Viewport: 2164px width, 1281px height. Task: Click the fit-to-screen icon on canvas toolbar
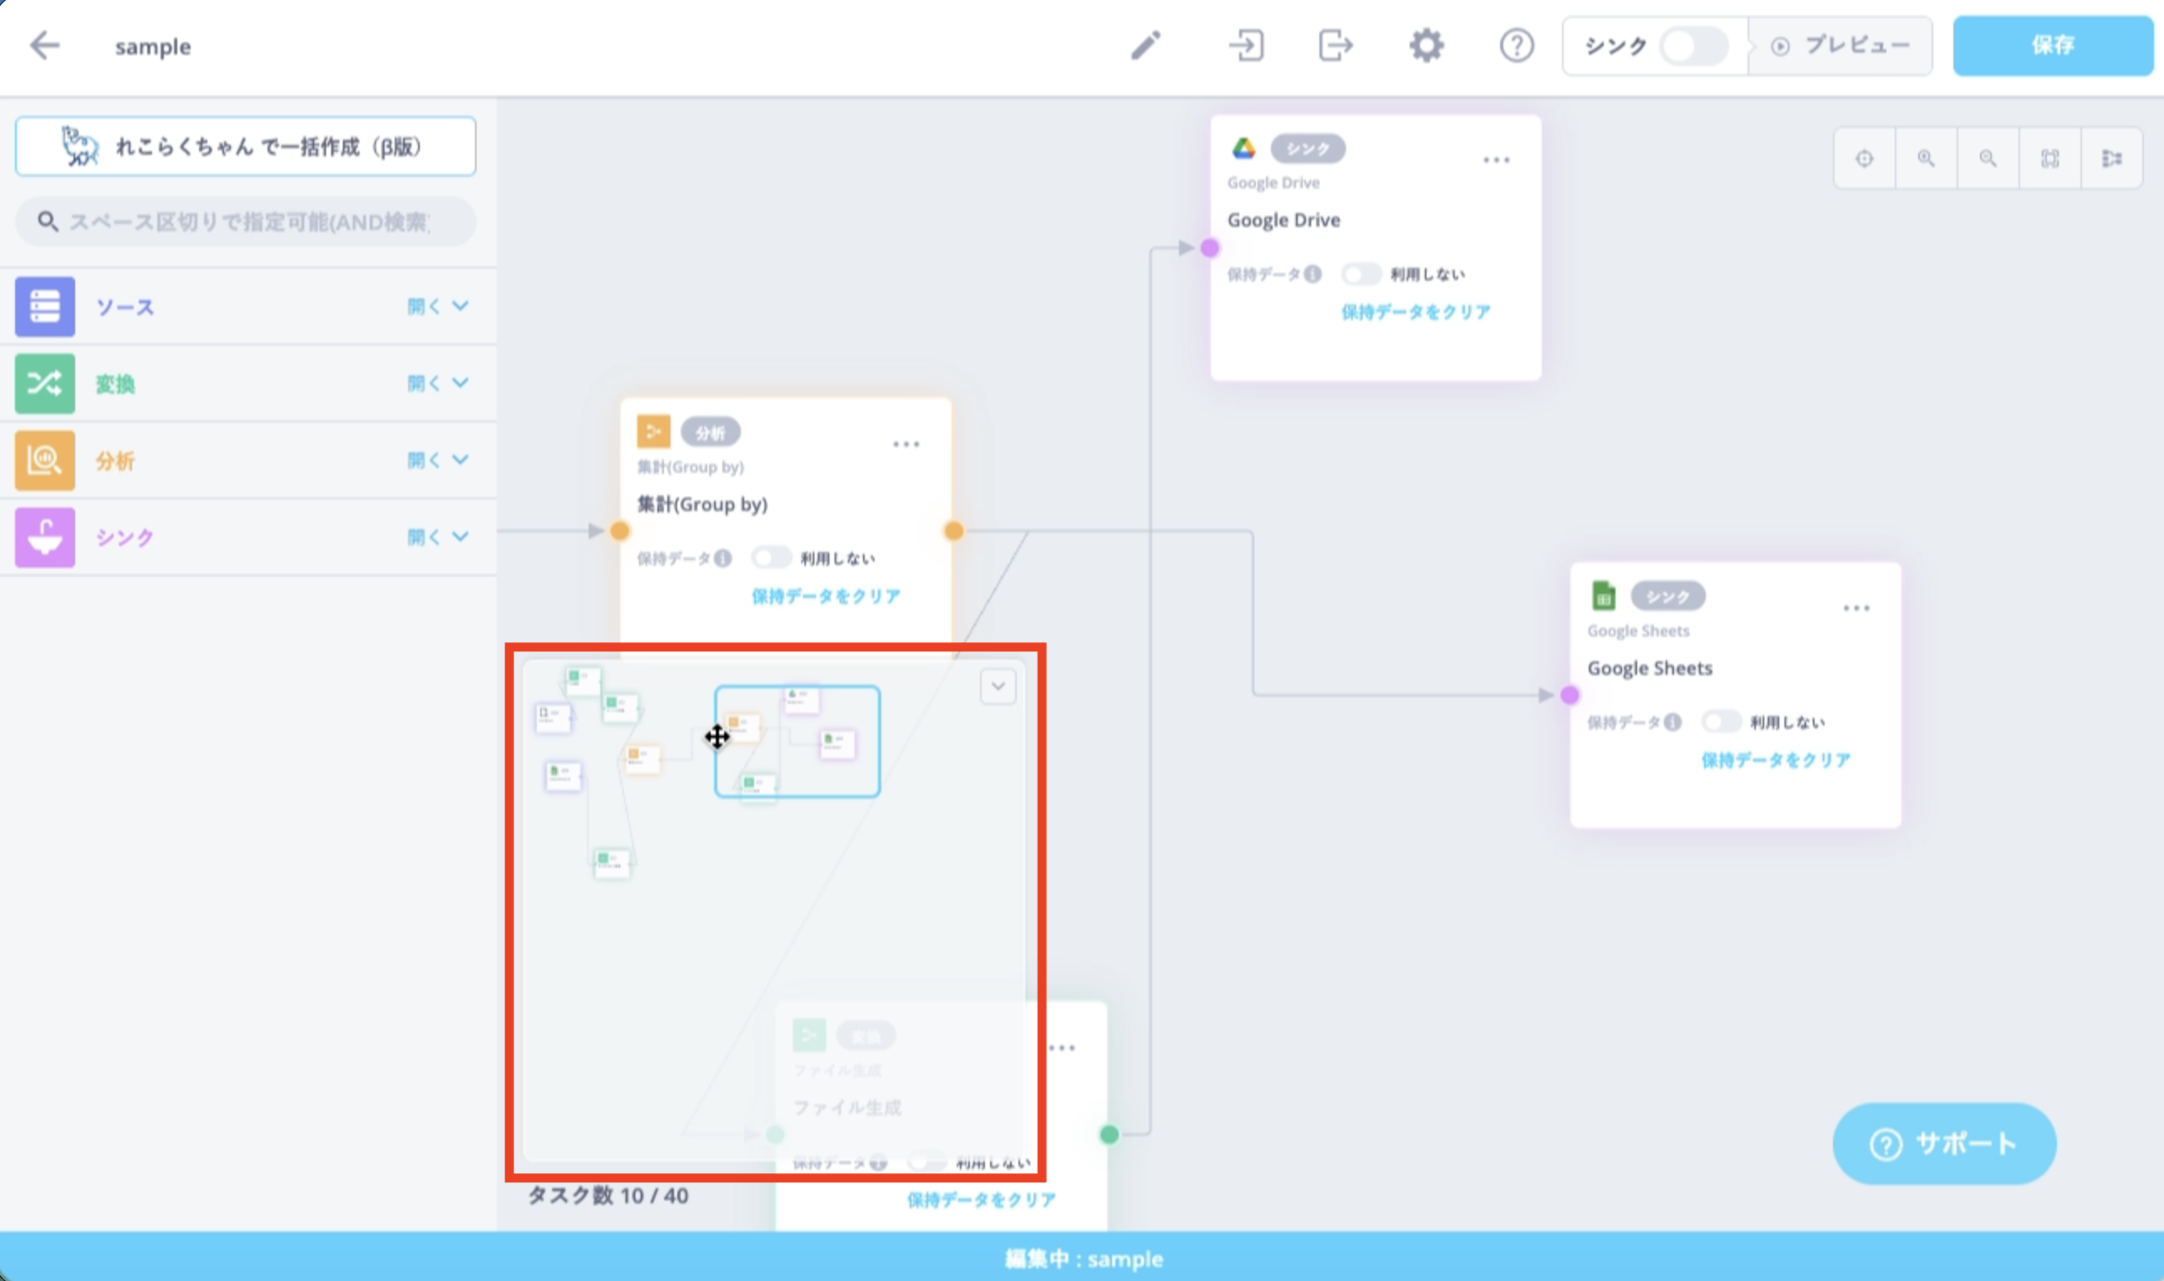pyautogui.click(x=2050, y=158)
